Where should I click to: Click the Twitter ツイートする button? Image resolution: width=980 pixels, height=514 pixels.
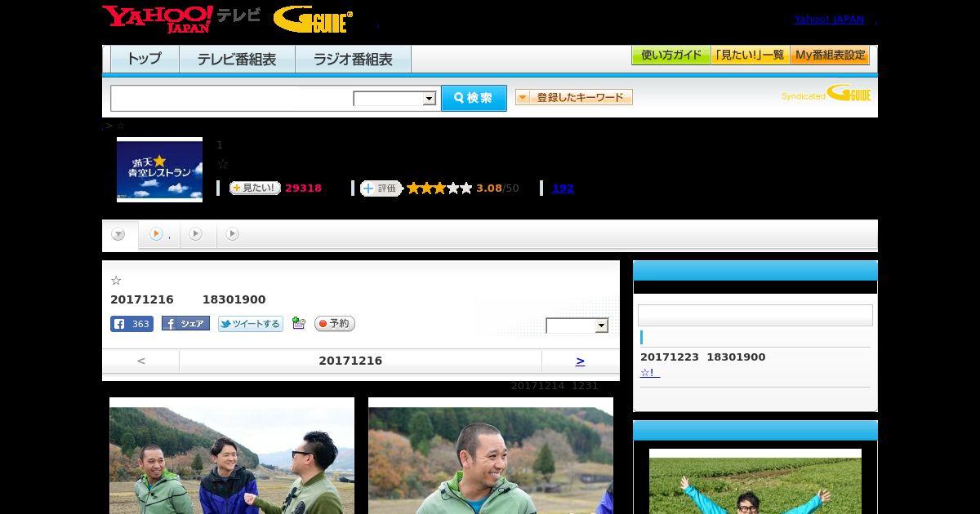[x=250, y=324]
